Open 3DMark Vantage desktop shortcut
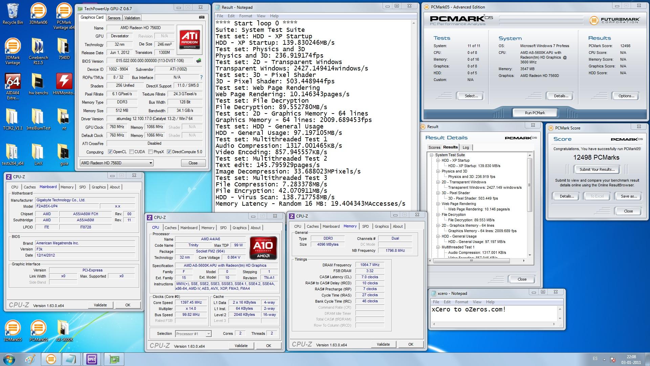 coord(13,51)
